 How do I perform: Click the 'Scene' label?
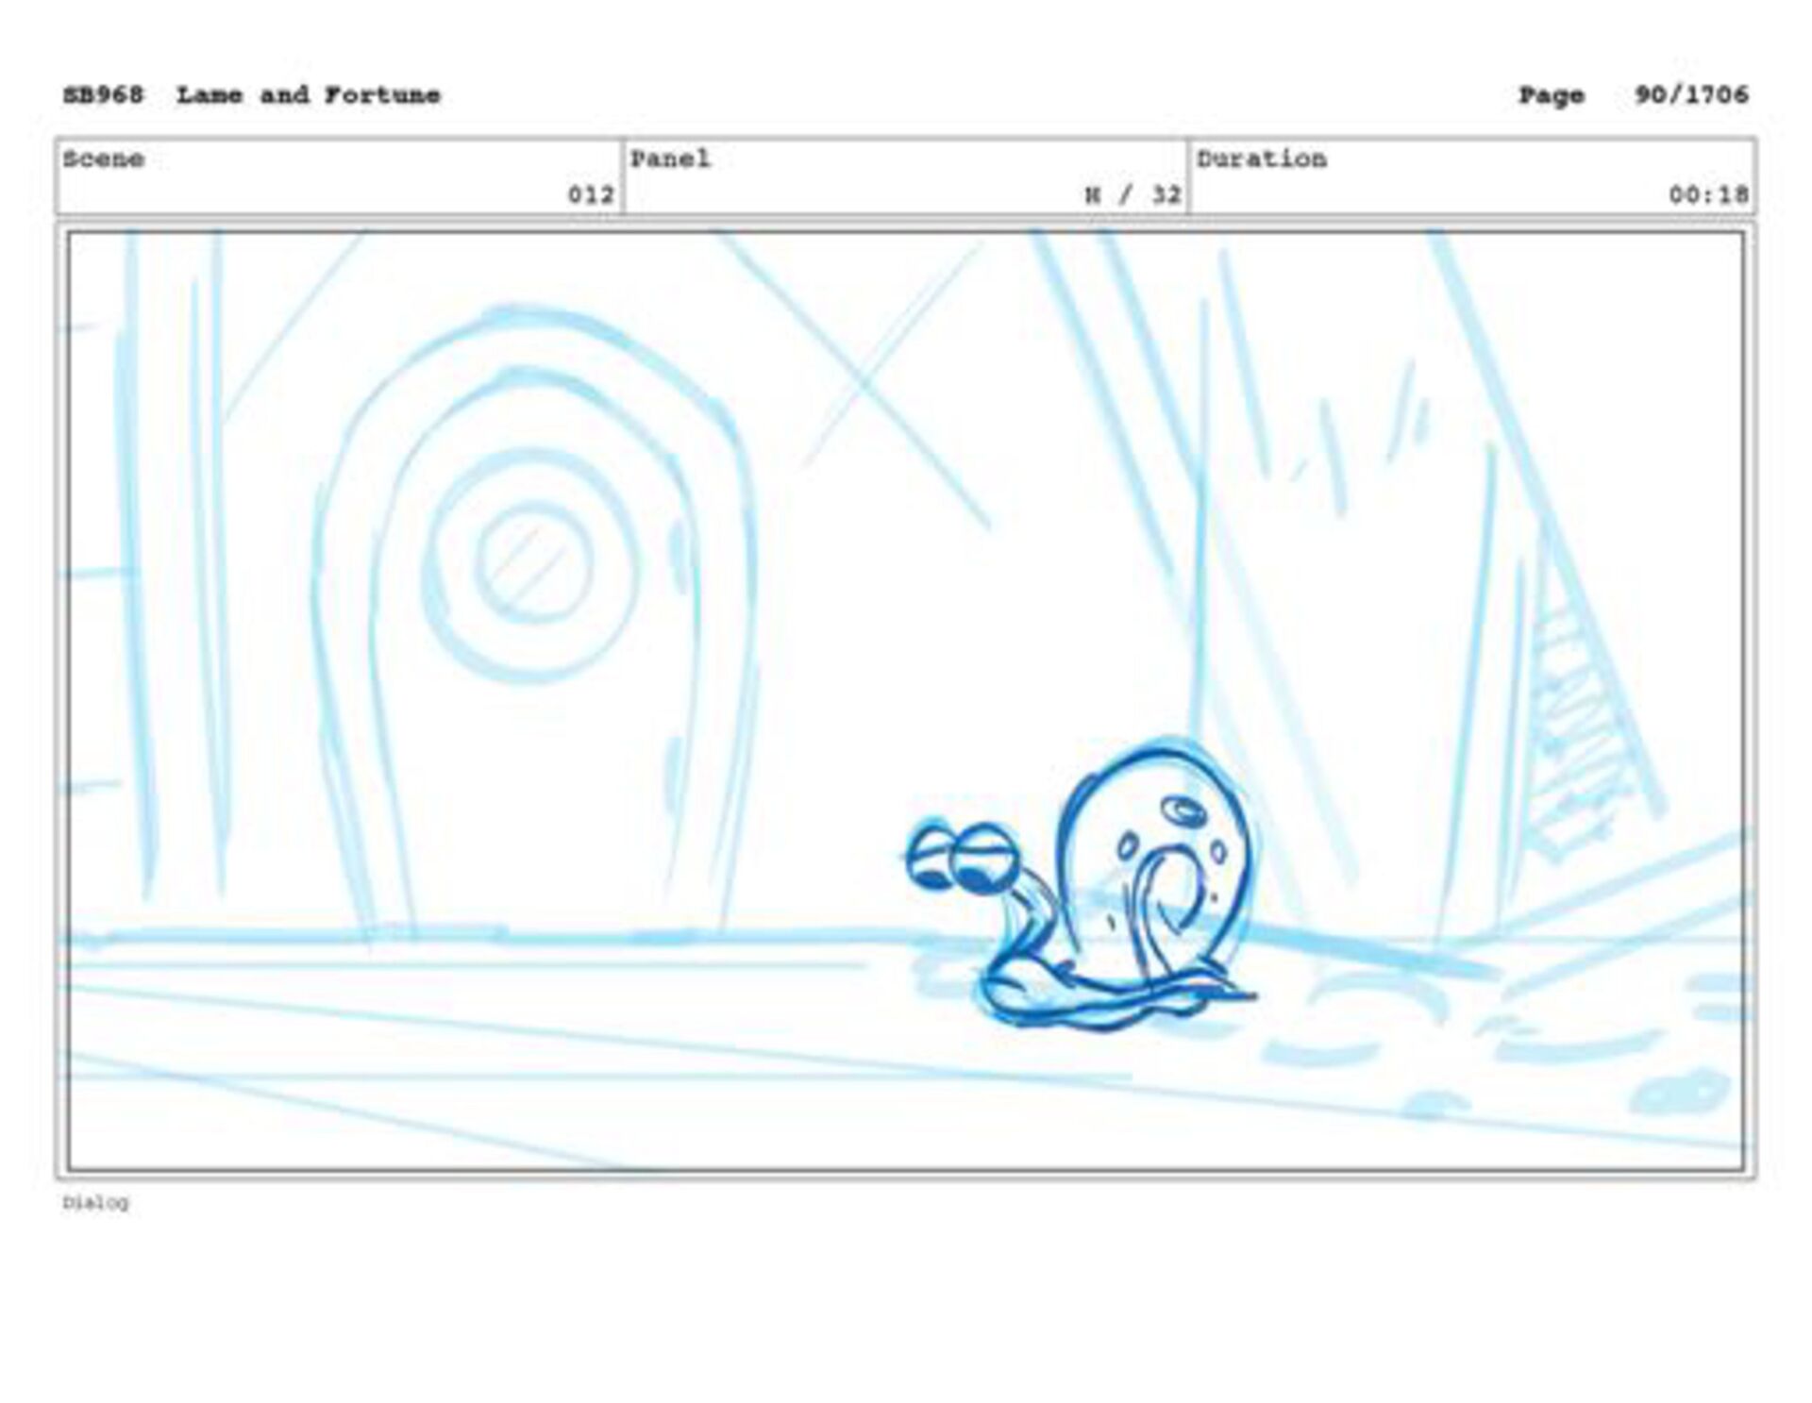(x=104, y=159)
